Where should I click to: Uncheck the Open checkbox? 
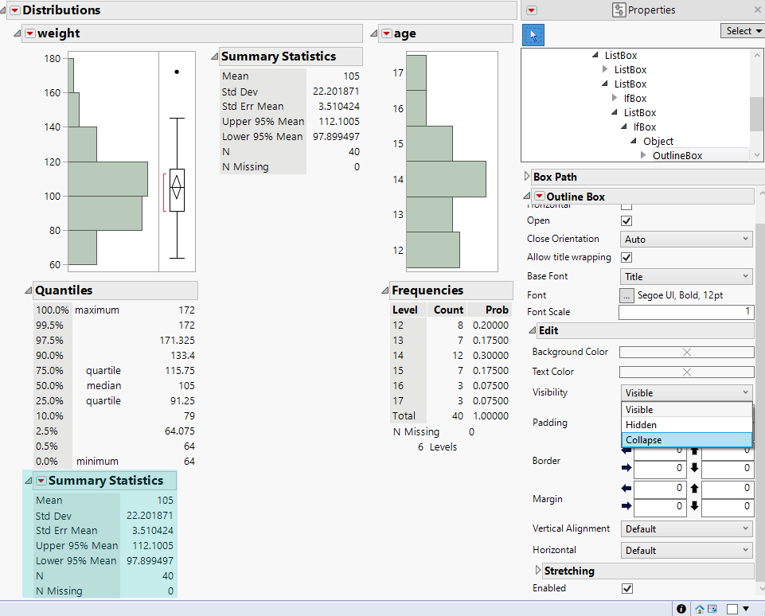coord(626,220)
